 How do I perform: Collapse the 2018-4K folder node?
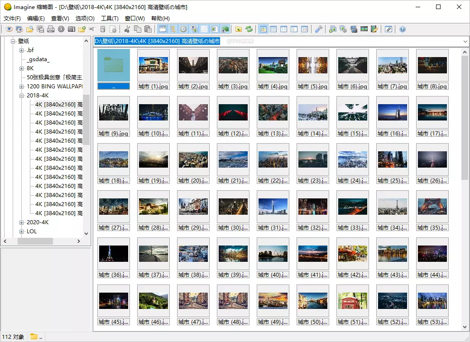[21, 96]
